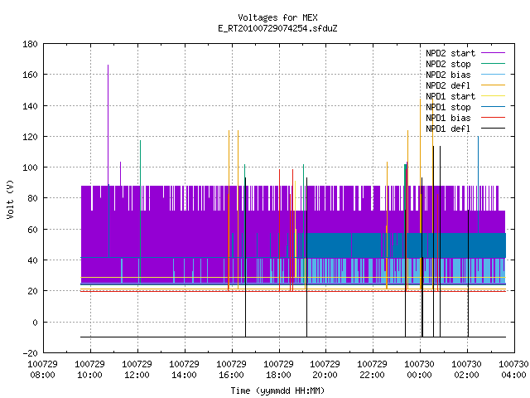This screenshot has width=530, height=398.
Task: Click red line sample beside NPD1 bias
Action: pos(493,118)
